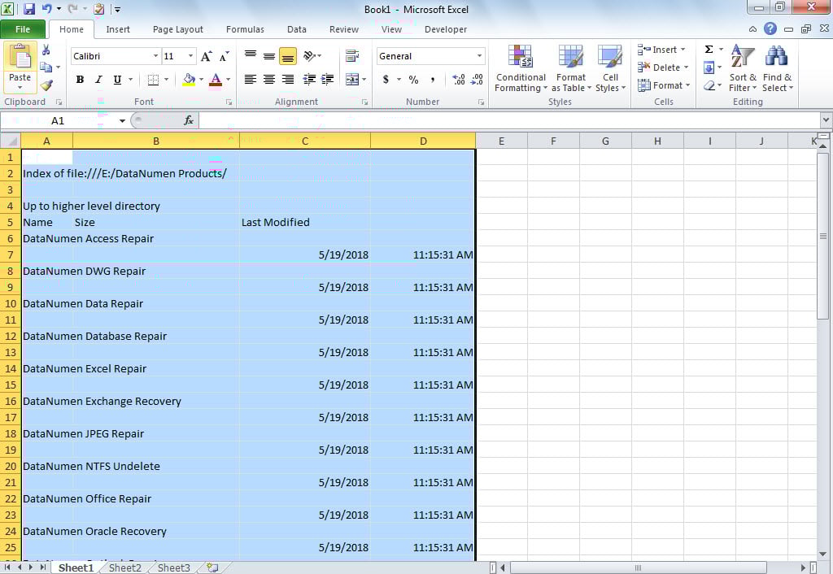This screenshot has width=833, height=574.
Task: Click the Cut scissors icon
Action: coord(46,50)
